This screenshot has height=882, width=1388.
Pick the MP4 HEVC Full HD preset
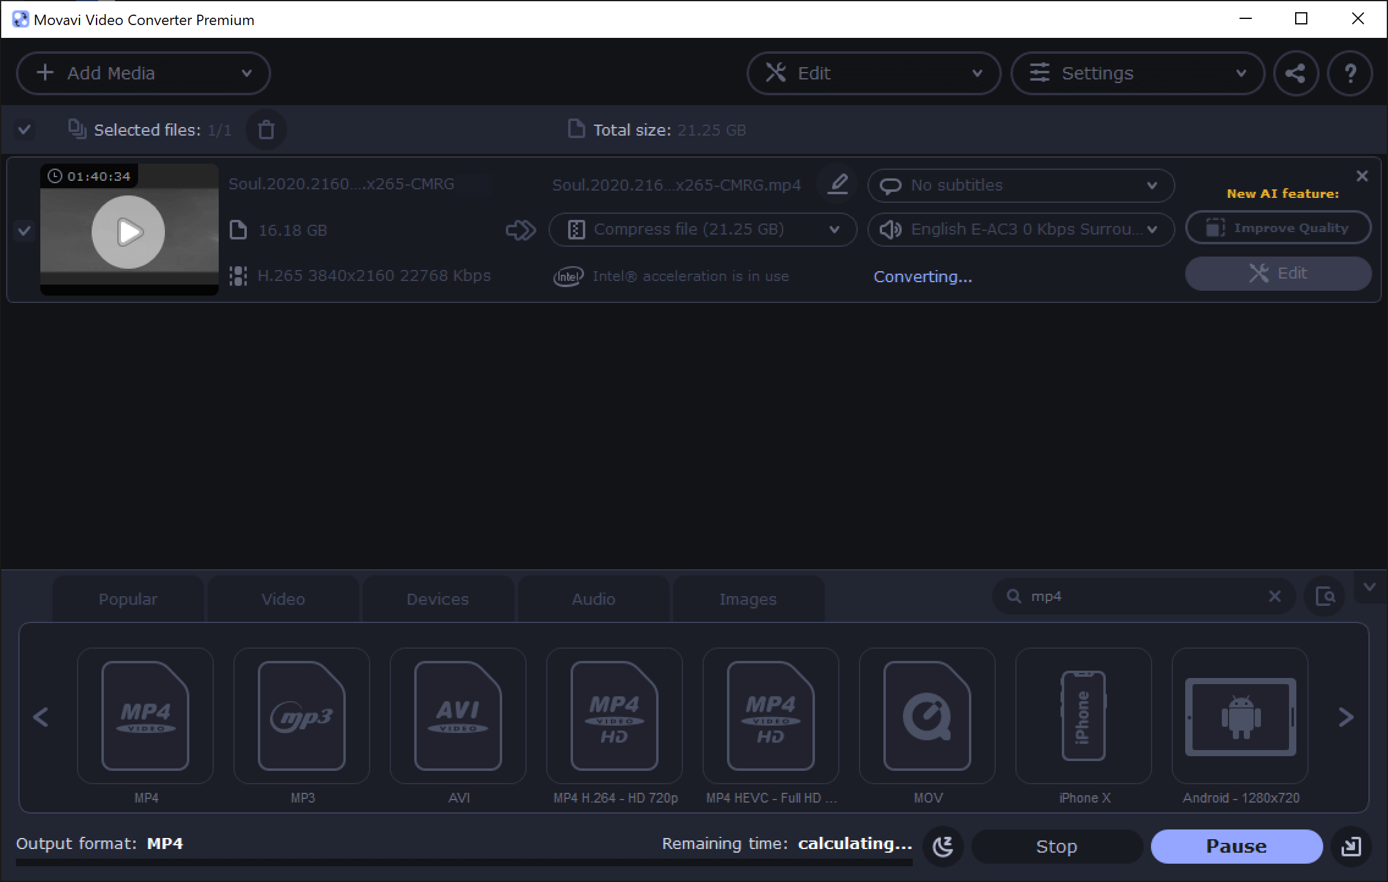click(x=771, y=716)
